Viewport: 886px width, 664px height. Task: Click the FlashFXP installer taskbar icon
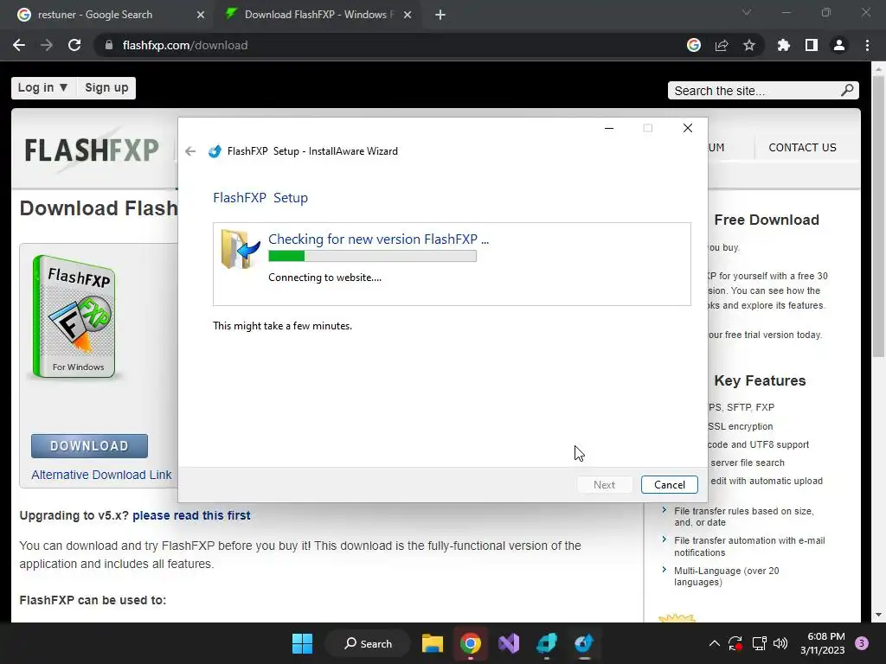click(x=584, y=643)
